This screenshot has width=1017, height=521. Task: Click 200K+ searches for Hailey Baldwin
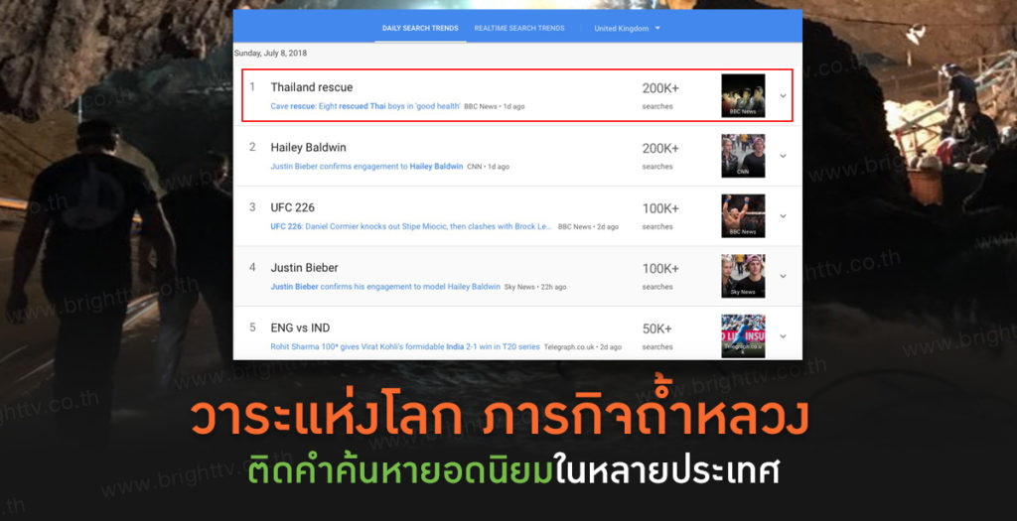660,156
